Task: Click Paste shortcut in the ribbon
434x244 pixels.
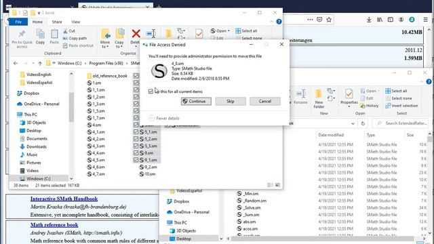Action: tap(78, 45)
